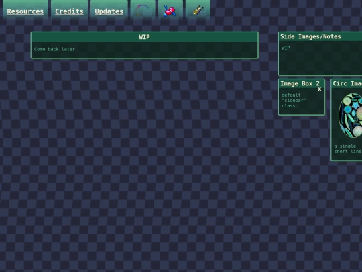Click the WIP text under Side Images/Notes
This screenshot has height=272, width=362.
click(x=286, y=48)
